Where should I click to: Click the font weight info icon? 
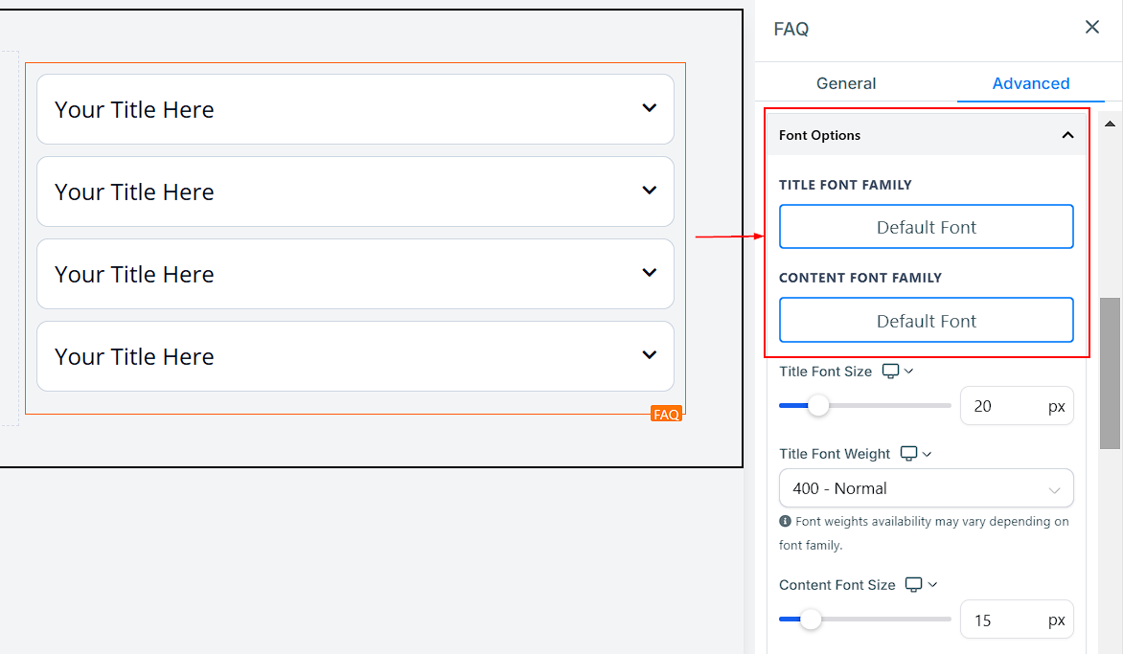pyautogui.click(x=786, y=522)
